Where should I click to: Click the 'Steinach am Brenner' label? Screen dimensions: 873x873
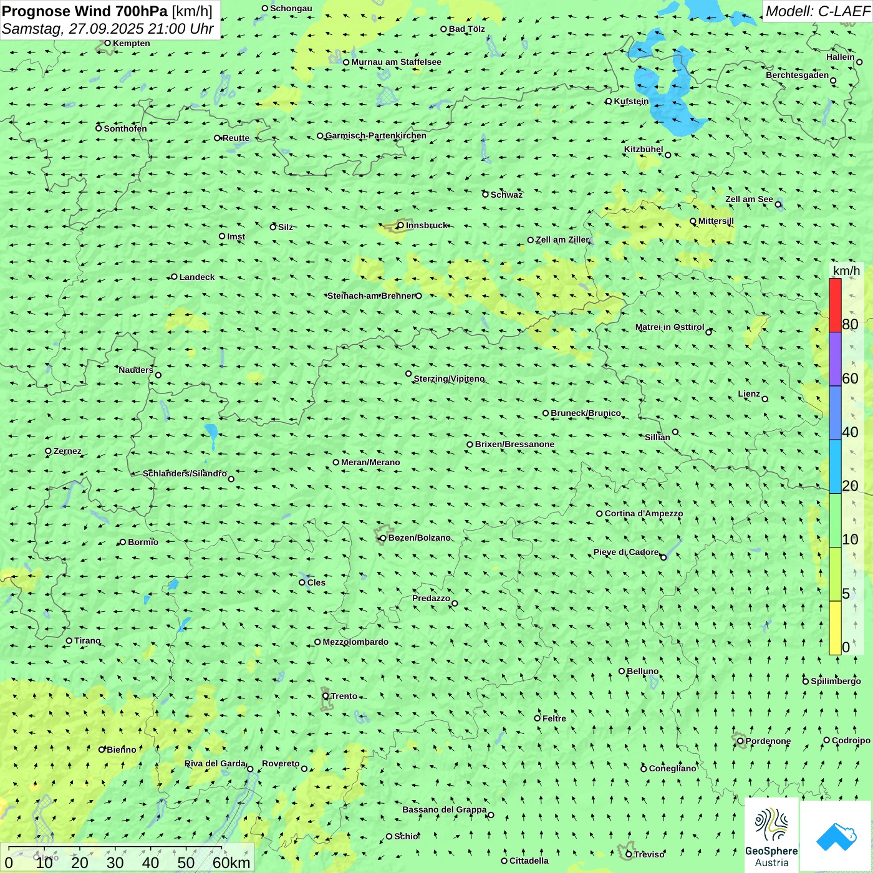point(371,296)
